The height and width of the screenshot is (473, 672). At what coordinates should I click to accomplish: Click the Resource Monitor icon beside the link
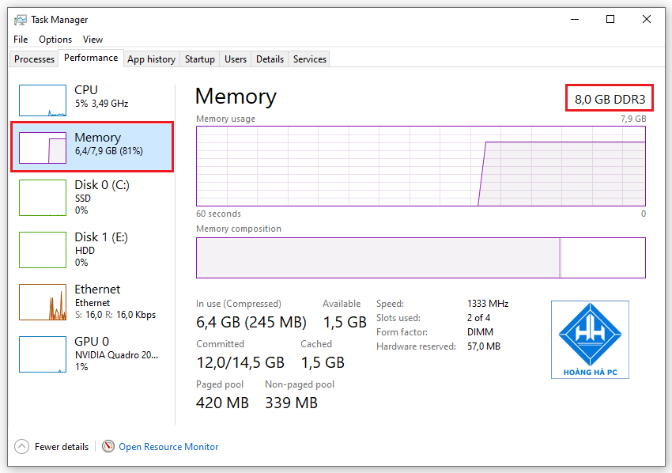[x=108, y=446]
